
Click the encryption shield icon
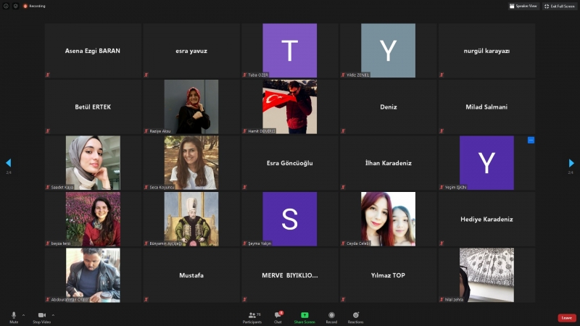pos(15,6)
